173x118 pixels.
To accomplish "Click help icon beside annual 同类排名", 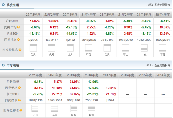I will point(19,100).
